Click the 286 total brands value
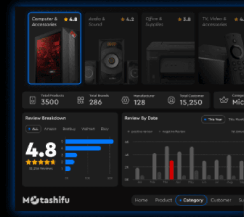This screenshot has height=217, width=244. point(95,102)
